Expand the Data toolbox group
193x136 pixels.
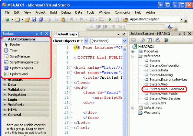point(5,85)
